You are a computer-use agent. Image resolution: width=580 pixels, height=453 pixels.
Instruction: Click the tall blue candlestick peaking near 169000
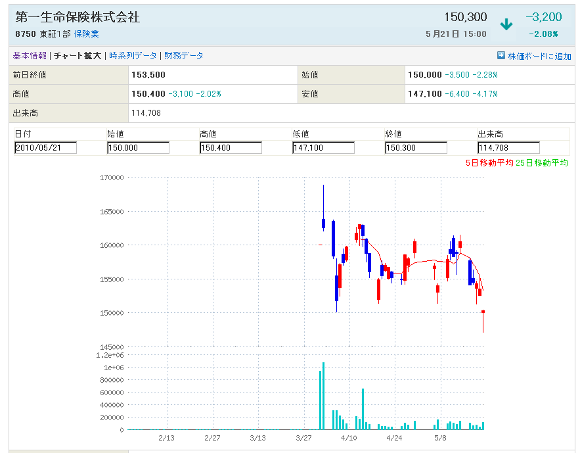coord(324,224)
